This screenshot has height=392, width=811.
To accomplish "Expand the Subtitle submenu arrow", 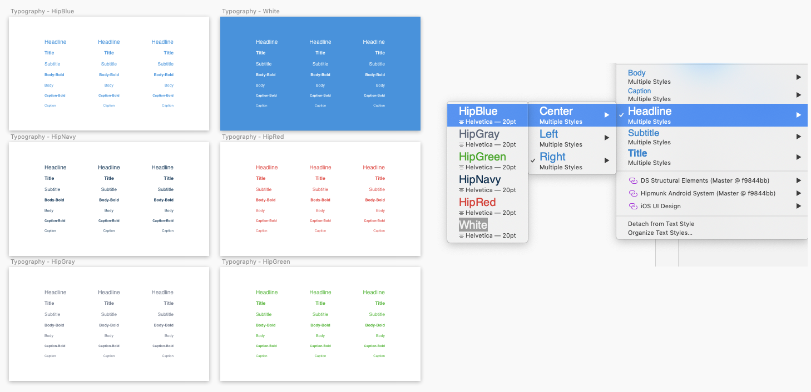I will (799, 137).
